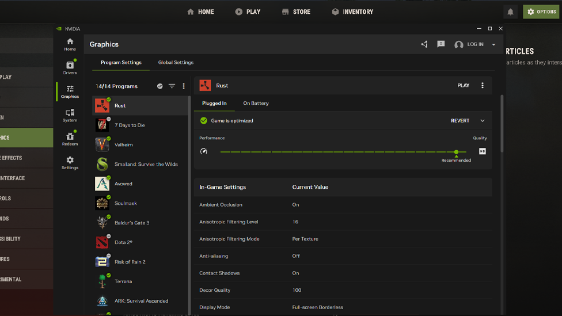Select Rust in programs list
The height and width of the screenshot is (316, 562).
click(x=140, y=106)
